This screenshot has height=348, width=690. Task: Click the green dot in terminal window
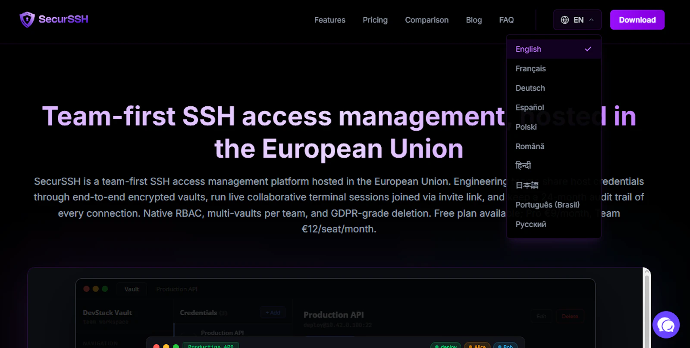click(x=176, y=346)
